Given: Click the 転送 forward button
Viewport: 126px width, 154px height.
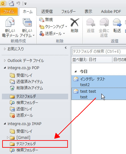Looking at the screenshot, I should 117,25.
